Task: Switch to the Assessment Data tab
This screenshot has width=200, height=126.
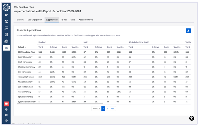Action: click(x=86, y=20)
